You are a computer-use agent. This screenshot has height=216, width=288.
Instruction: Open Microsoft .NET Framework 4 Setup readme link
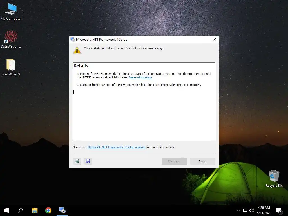coord(116,147)
